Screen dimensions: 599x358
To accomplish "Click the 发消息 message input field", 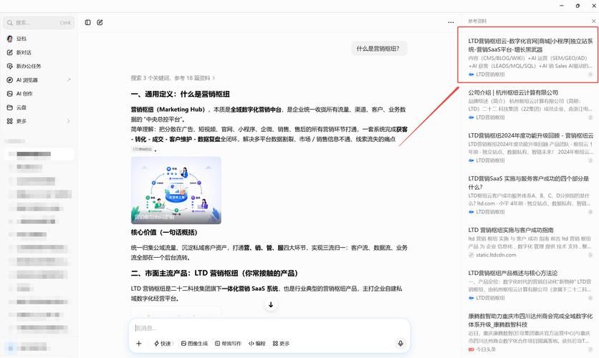I will [269, 328].
